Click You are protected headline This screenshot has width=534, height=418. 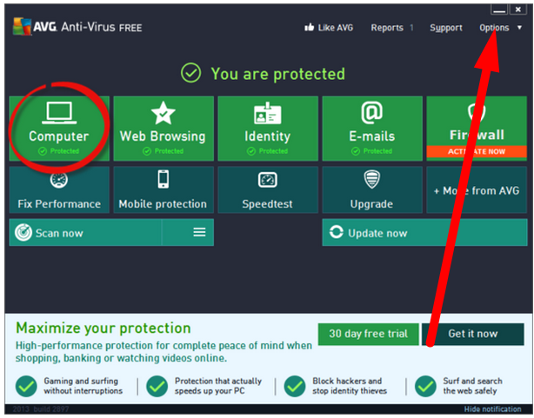pos(278,74)
